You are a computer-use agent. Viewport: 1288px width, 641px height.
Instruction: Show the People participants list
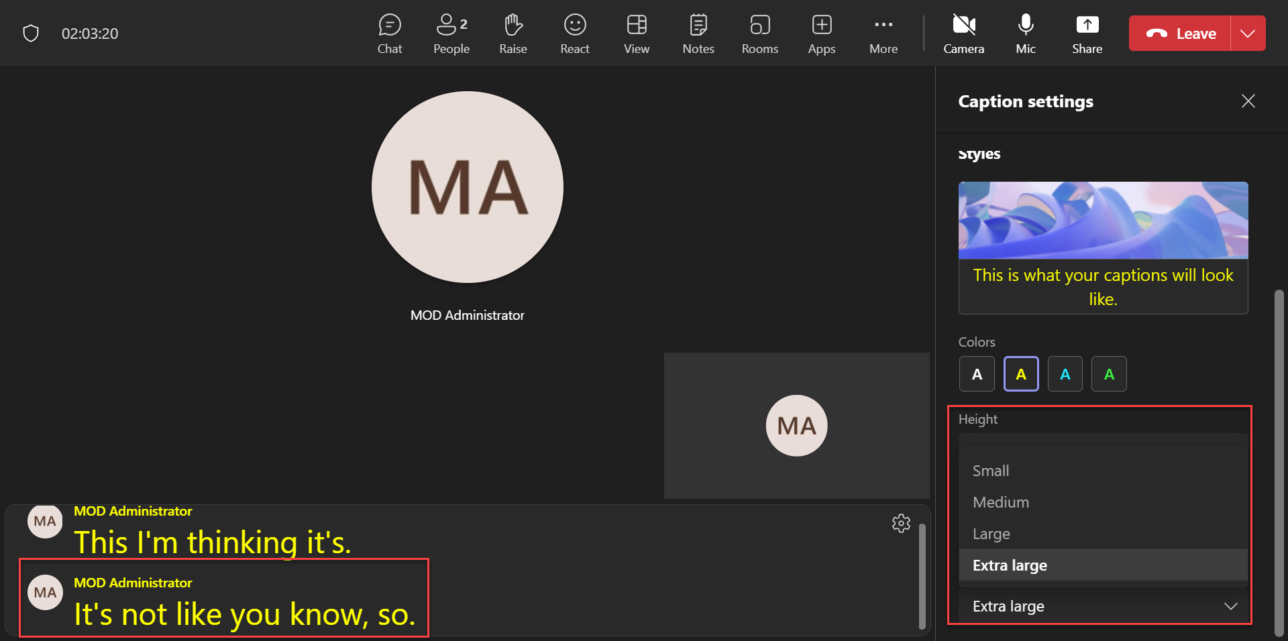coord(451,34)
